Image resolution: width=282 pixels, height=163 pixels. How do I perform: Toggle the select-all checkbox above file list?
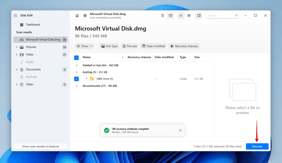point(76,57)
